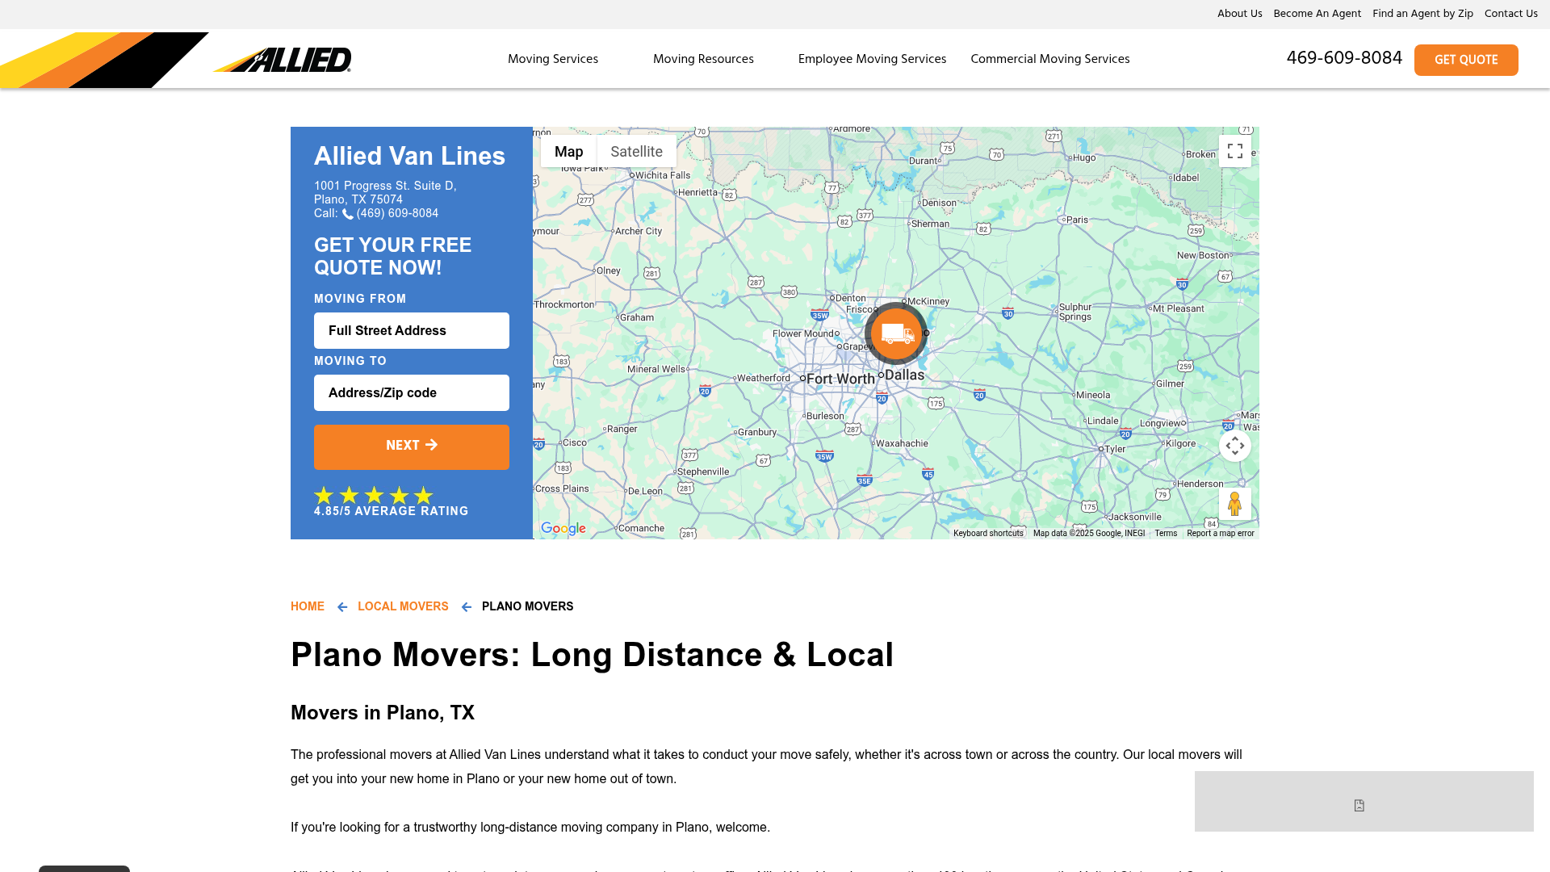The width and height of the screenshot is (1550, 872).
Task: Open the Commercial Moving Services dropdown
Action: point(1049,58)
